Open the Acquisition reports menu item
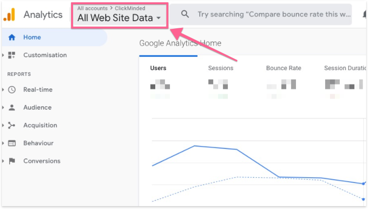Screen dimensions: 368x209 (x=40, y=125)
